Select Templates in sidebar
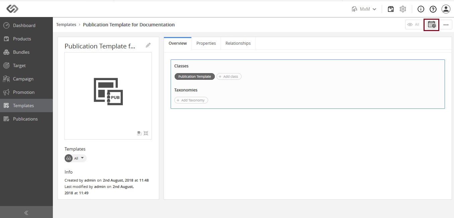This screenshot has width=454, height=218. 26,105
